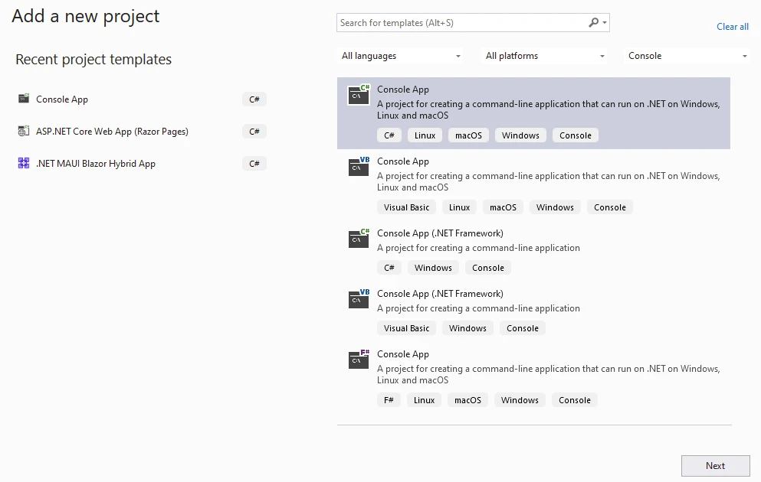Open the All languages dropdown
The height and width of the screenshot is (482, 761).
point(401,56)
